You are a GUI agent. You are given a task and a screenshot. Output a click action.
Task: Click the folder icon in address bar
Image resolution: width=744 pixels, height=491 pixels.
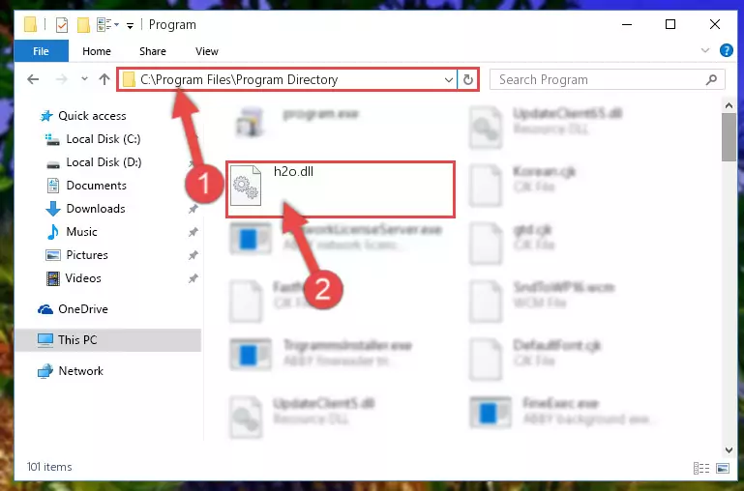point(129,79)
